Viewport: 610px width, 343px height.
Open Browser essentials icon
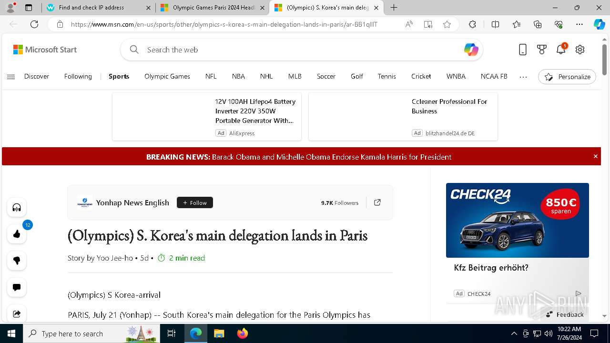coord(559,24)
